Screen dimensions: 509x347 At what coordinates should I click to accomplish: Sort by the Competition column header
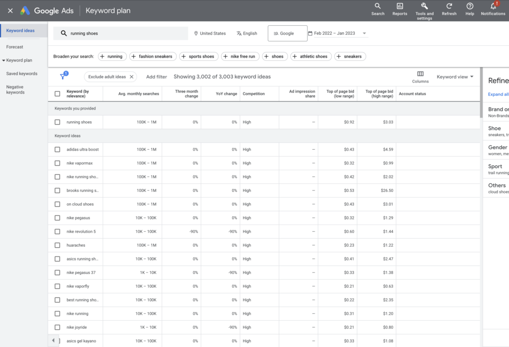pyautogui.click(x=254, y=94)
